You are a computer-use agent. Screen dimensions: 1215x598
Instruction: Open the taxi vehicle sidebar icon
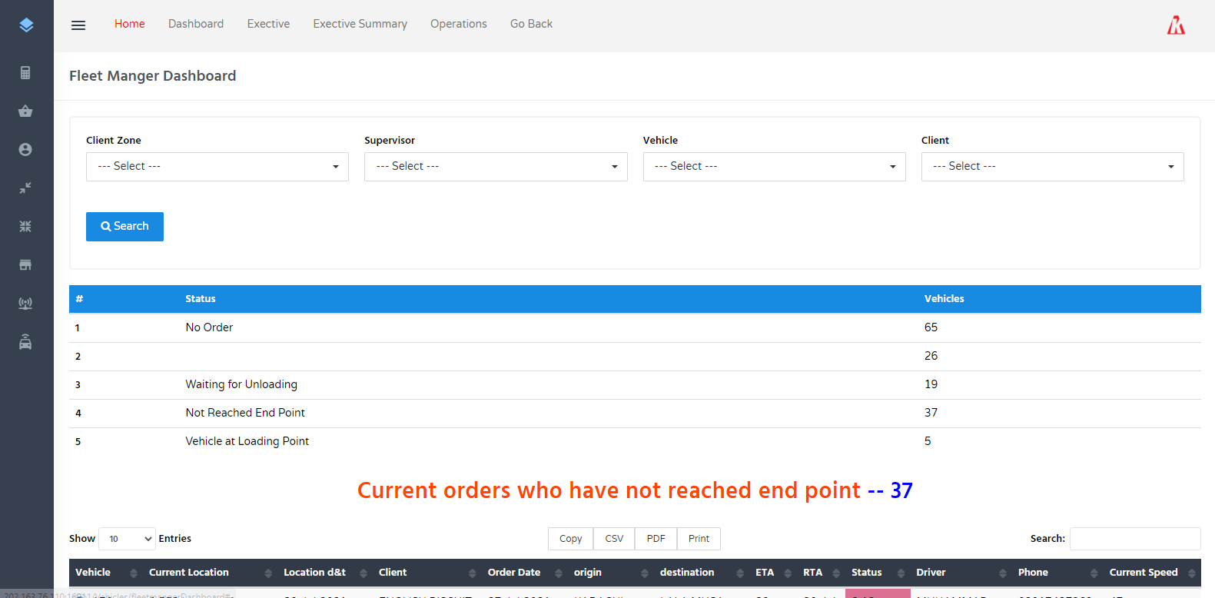[25, 342]
